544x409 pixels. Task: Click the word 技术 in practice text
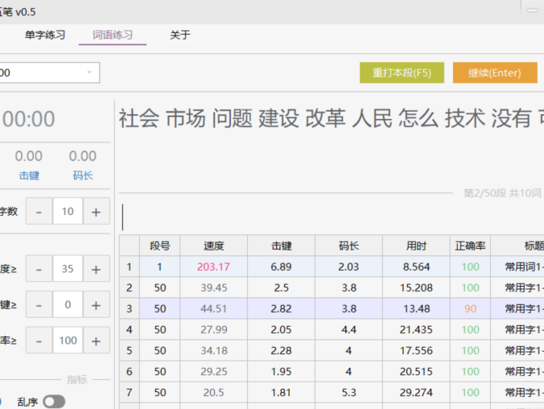tap(465, 118)
